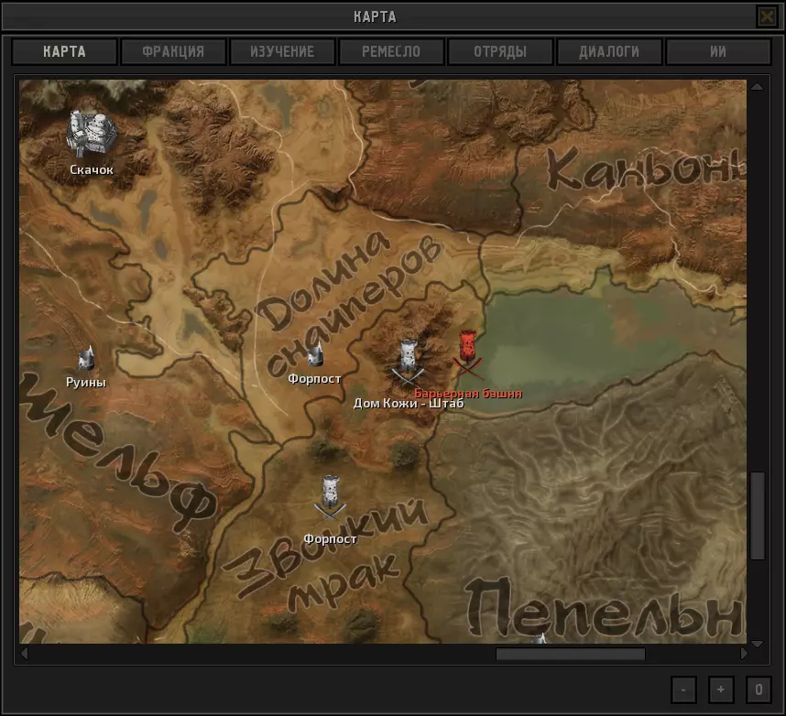Close the Карта window
The height and width of the screenshot is (716, 786).
[x=767, y=17]
